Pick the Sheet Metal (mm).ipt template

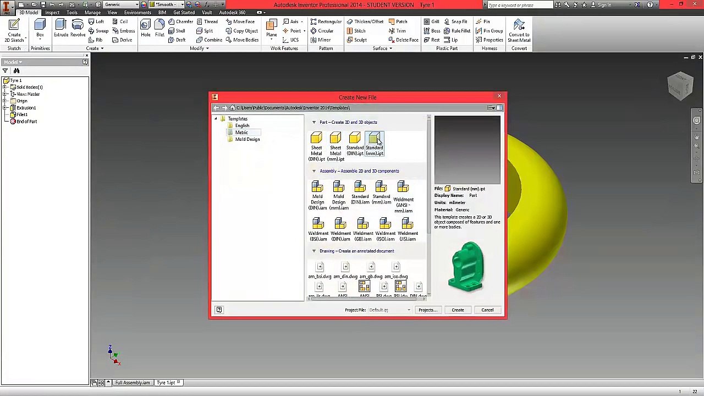click(x=335, y=147)
